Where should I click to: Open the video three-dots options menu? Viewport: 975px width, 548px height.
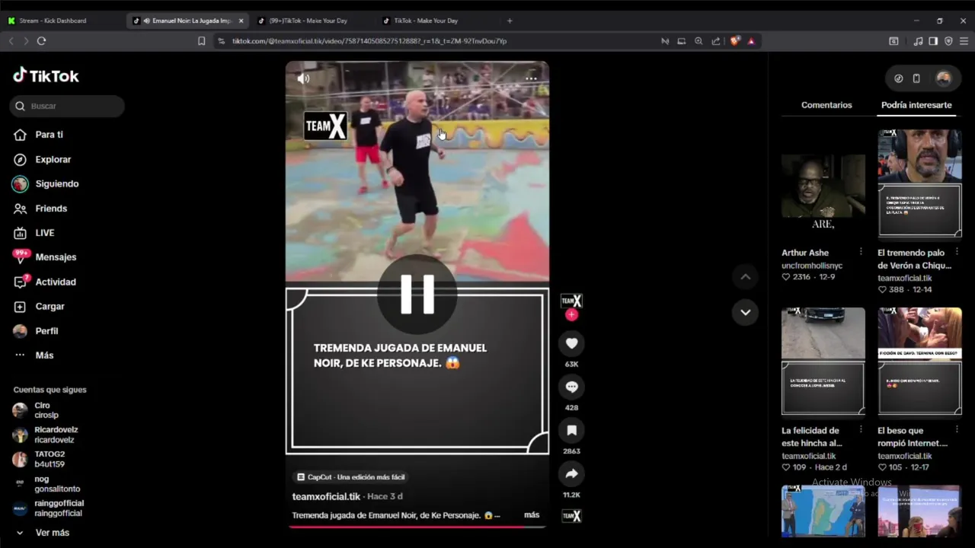531,78
